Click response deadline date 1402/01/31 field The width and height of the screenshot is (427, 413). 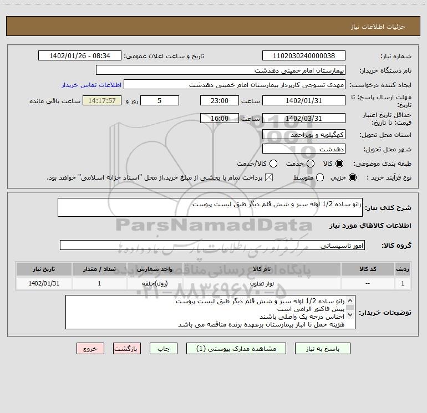[304, 100]
